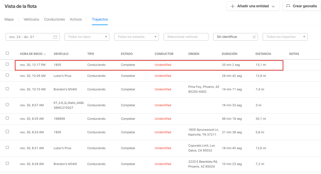This screenshot has height=174, width=321.
Task: Open the Todos los tipos dropdown
Action: pos(87,37)
